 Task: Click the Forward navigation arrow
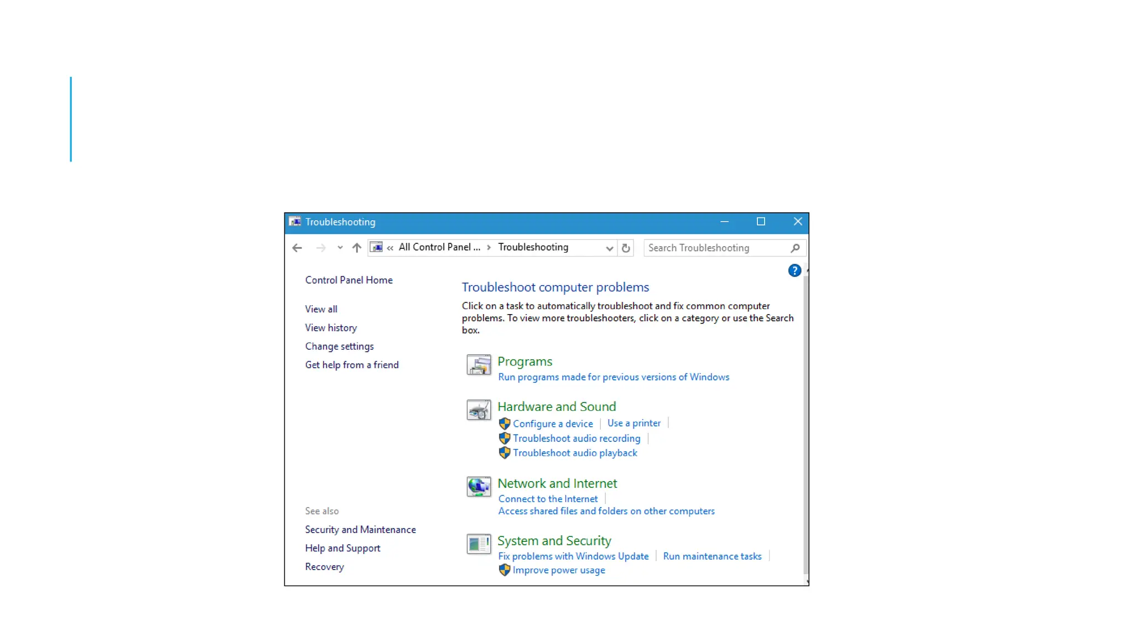pyautogui.click(x=320, y=248)
